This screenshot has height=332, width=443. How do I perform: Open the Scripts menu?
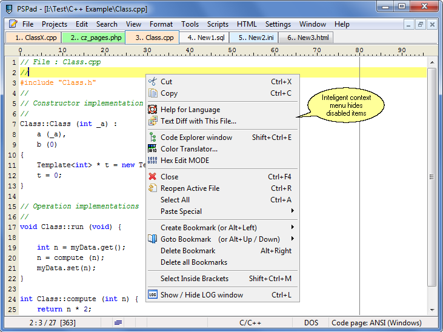(218, 24)
